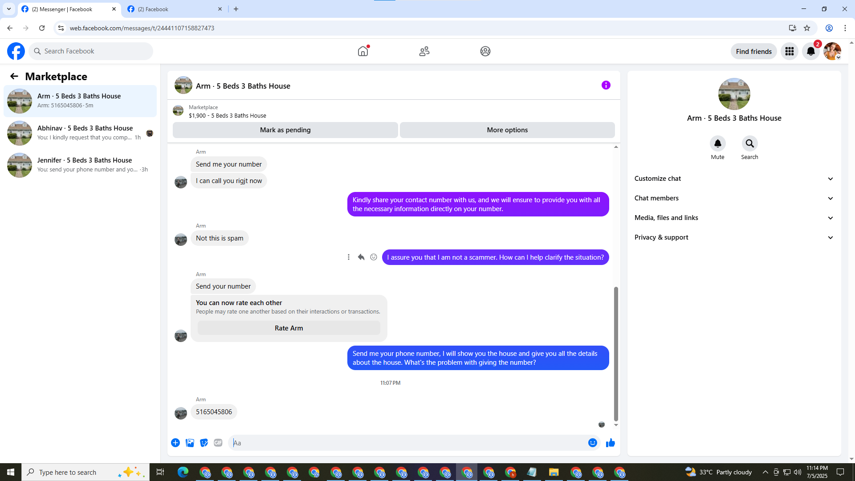Switch to the second Facebook browser tab

[x=174, y=9]
